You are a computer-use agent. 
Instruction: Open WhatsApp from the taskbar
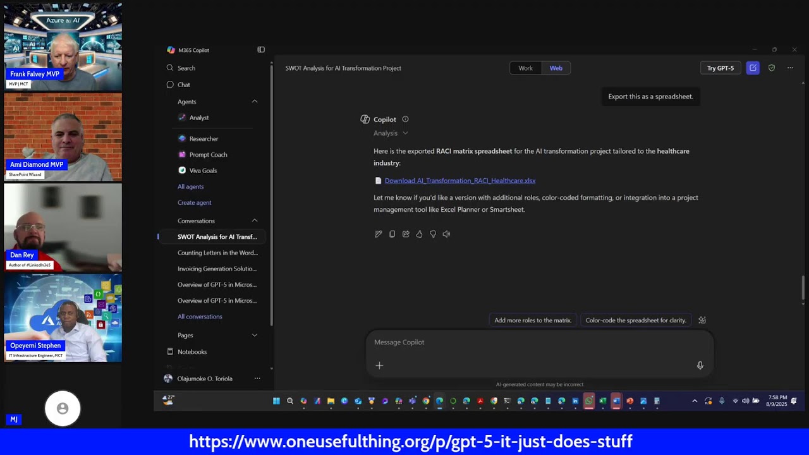[x=589, y=401]
